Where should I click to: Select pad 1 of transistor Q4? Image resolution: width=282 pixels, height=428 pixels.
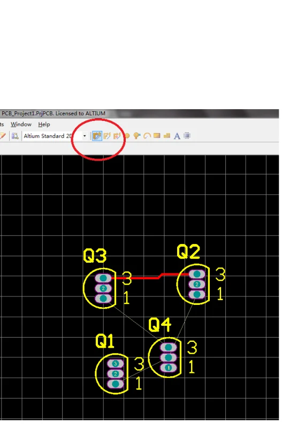tap(169, 368)
